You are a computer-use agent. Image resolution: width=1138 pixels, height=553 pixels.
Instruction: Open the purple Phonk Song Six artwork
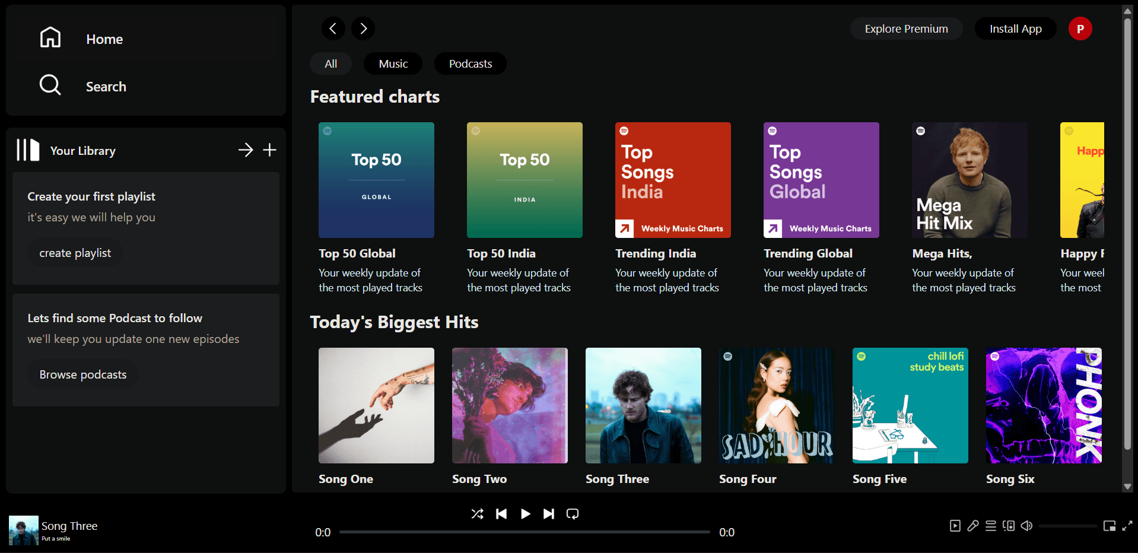[x=1044, y=405]
